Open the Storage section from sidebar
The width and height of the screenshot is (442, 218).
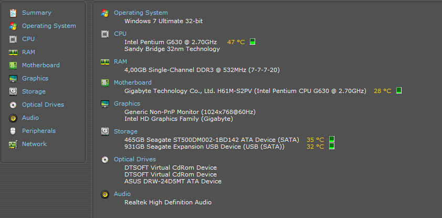[x=34, y=91]
